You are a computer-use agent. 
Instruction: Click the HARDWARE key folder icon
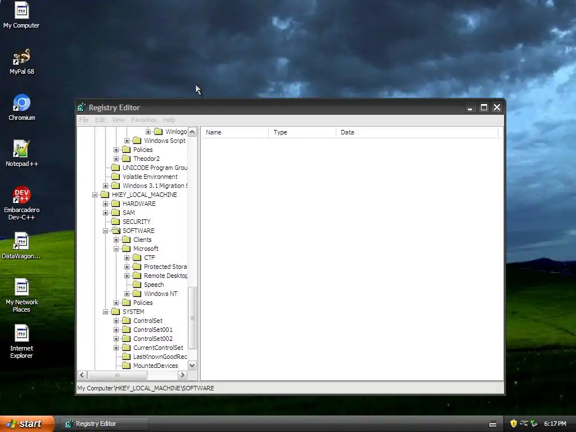click(x=116, y=204)
